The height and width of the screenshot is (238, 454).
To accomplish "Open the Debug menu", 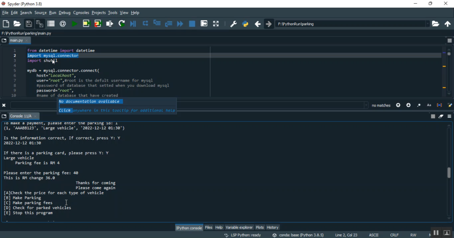I will [64, 13].
